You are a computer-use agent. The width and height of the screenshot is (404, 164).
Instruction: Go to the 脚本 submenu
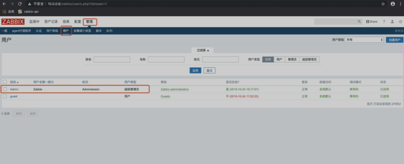99,31
